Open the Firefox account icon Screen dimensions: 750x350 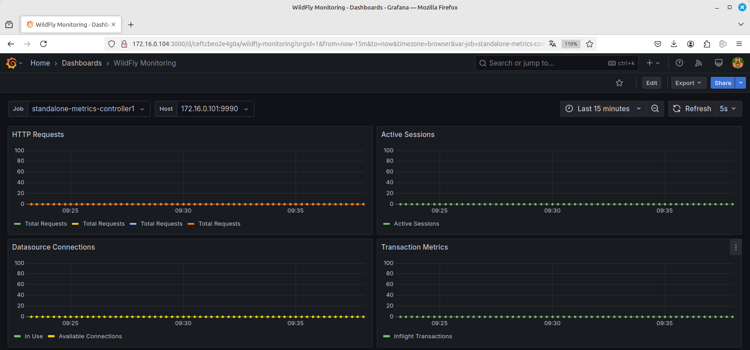coord(690,44)
